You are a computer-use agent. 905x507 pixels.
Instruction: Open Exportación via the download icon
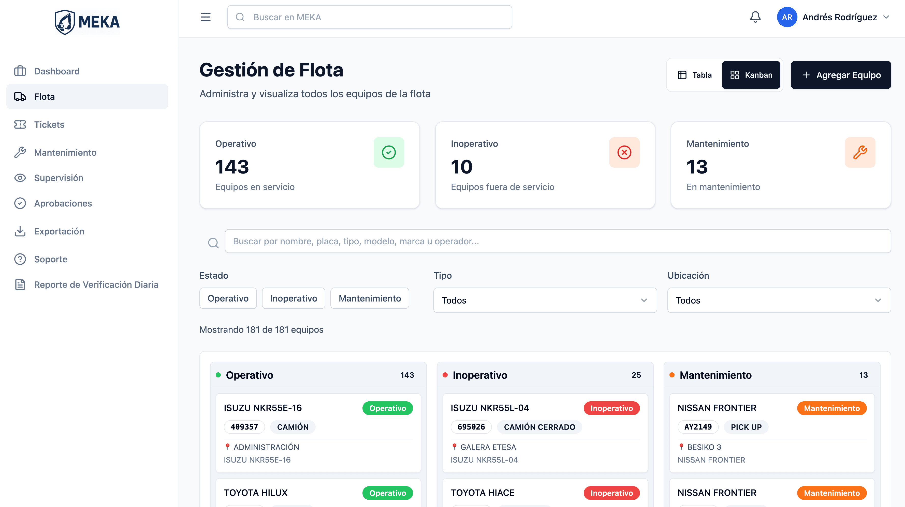coord(20,231)
